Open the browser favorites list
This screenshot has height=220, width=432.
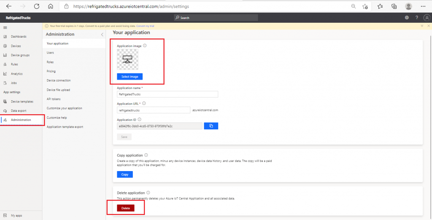[380, 6]
